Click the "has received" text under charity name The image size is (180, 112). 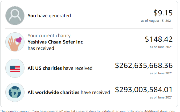pyautogui.click(x=41, y=48)
